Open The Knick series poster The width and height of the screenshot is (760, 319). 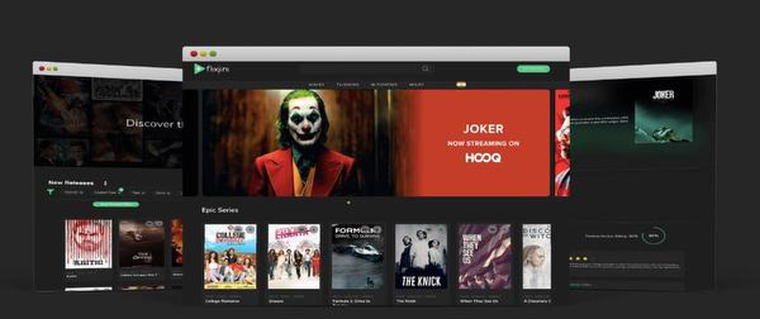(421, 256)
